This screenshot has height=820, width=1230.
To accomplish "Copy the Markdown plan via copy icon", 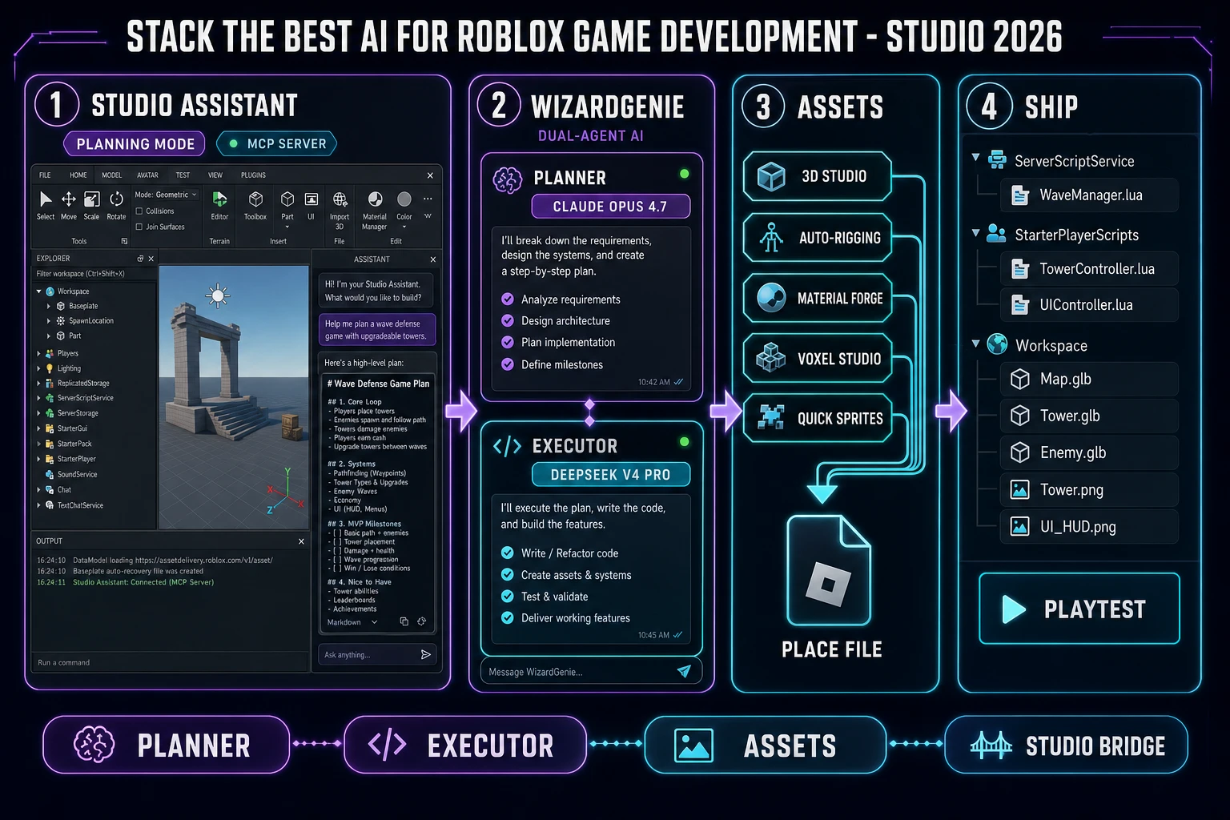I will [x=404, y=621].
